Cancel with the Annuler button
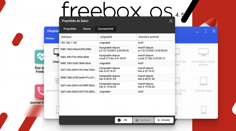236x131 pixels. [x=164, y=120]
